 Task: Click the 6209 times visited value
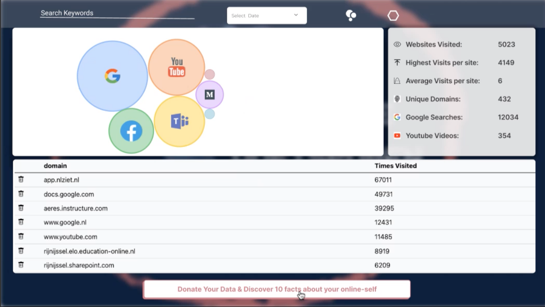382,265
